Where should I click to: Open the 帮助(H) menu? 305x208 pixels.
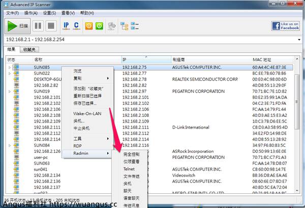(x=87, y=13)
